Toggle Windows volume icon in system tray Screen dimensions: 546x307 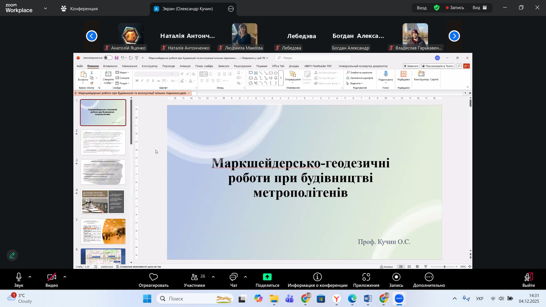point(501,298)
